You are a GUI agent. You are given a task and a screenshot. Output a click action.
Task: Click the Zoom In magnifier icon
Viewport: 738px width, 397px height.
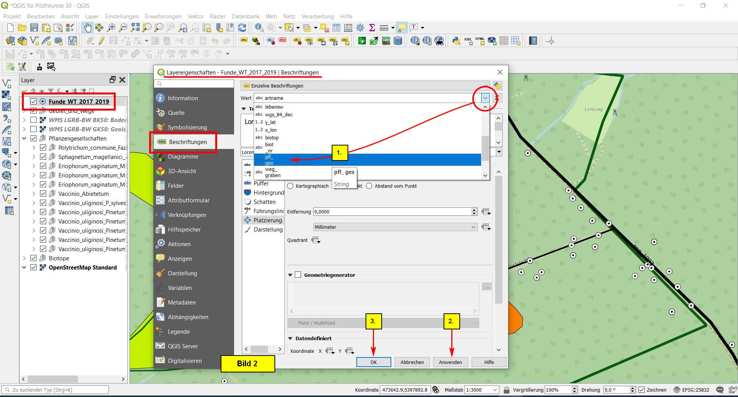click(x=111, y=28)
